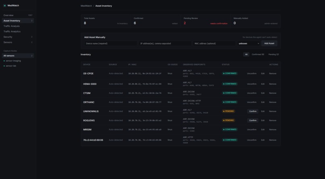
Task: Remove the MRISIM asset
Action: coord(273,130)
